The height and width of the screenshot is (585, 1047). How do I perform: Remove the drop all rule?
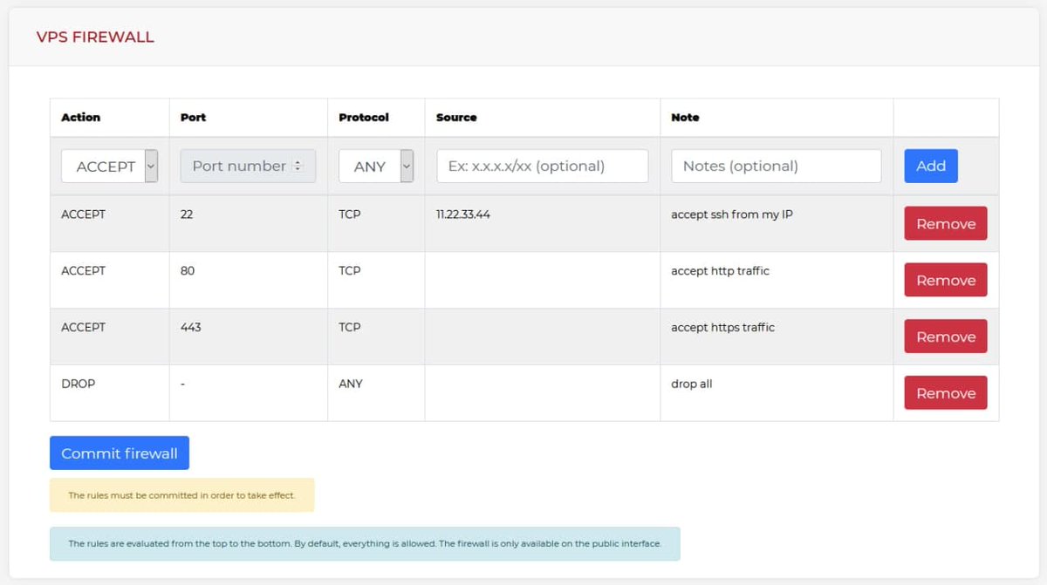point(945,392)
